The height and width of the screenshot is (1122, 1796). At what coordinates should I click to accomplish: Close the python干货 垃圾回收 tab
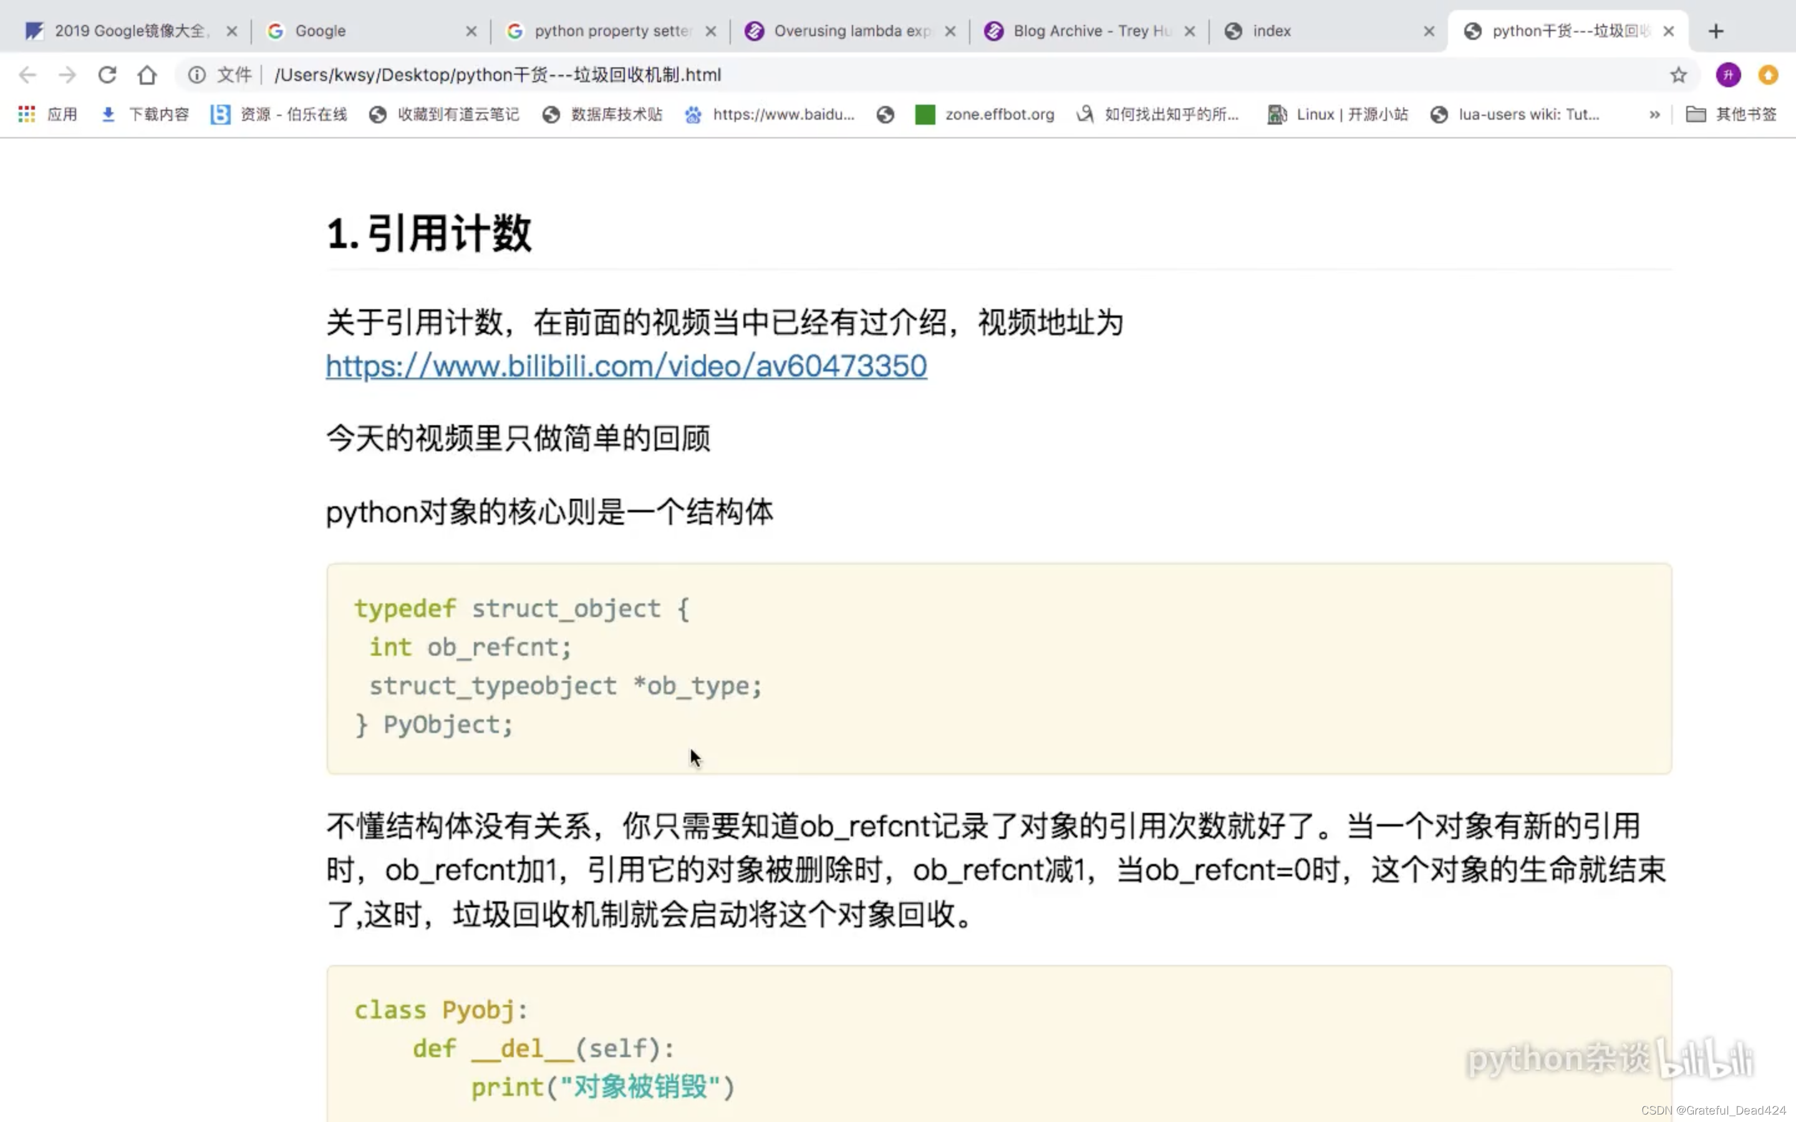[1669, 31]
